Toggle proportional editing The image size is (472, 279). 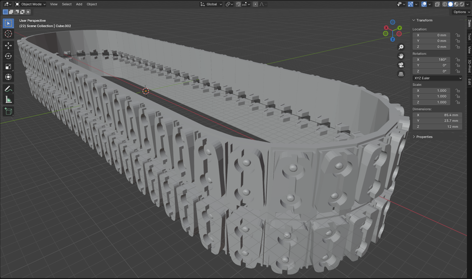click(255, 4)
